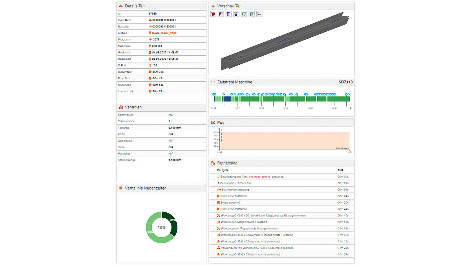
Task: Click the fourth cube view icon with blue face
Action: point(236,14)
